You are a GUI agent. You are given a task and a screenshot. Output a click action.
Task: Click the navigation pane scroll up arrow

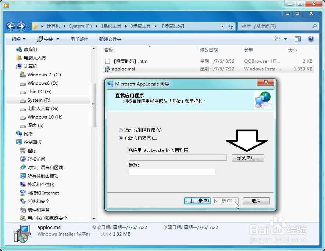pyautogui.click(x=94, y=48)
